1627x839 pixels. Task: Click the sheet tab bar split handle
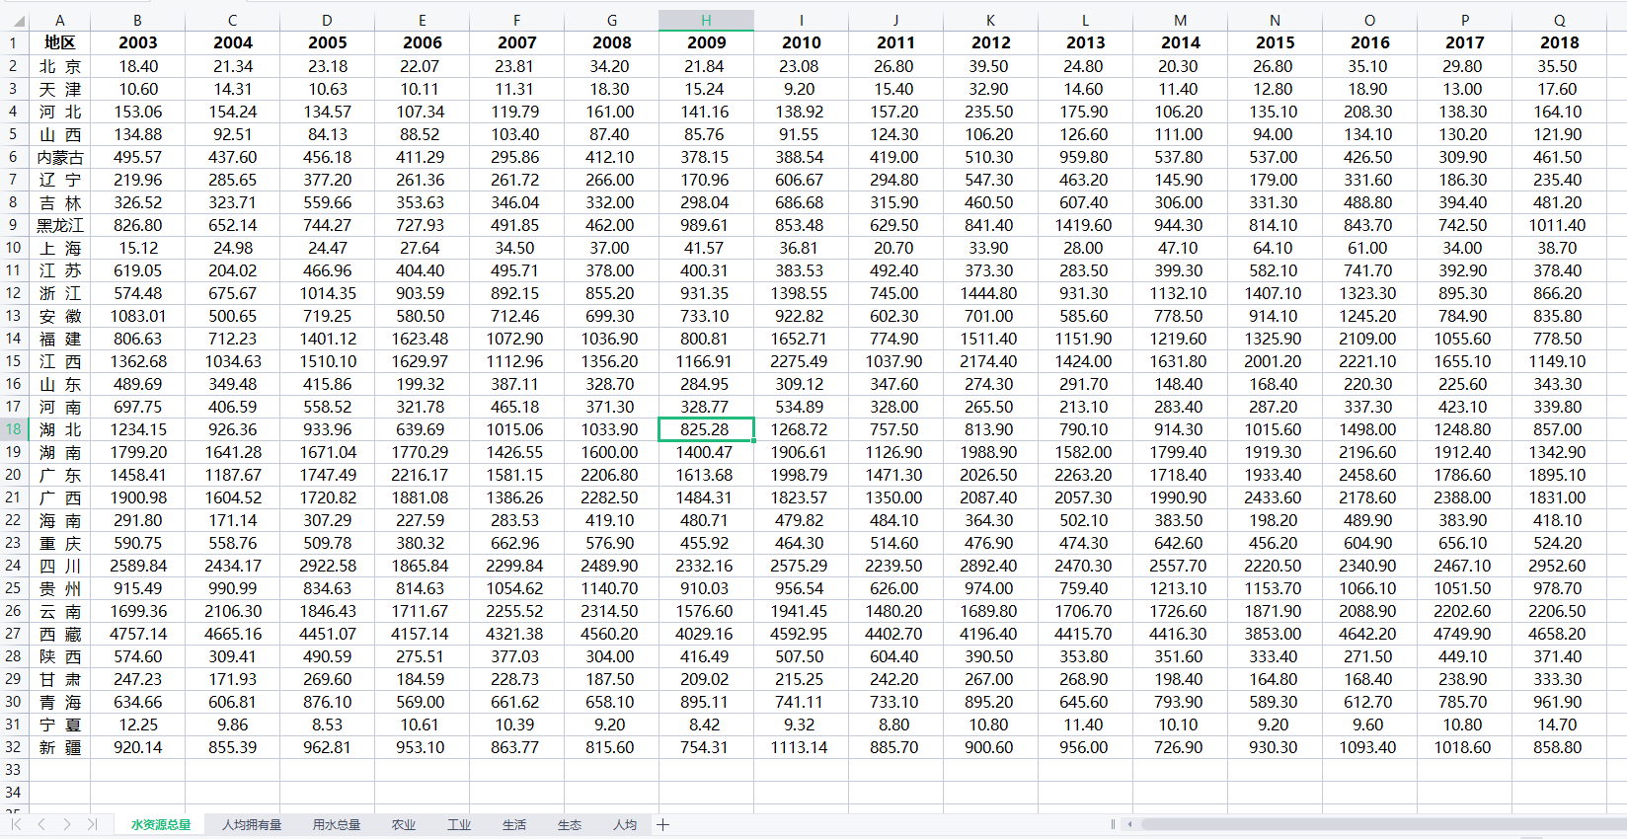(1113, 824)
